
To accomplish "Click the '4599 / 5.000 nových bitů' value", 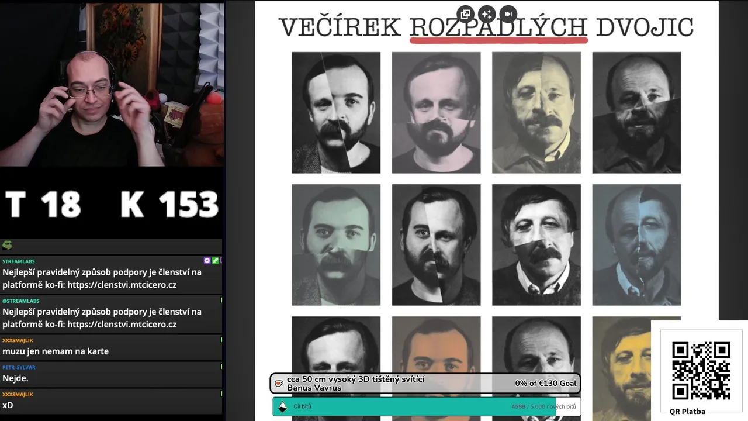I will pos(543,406).
